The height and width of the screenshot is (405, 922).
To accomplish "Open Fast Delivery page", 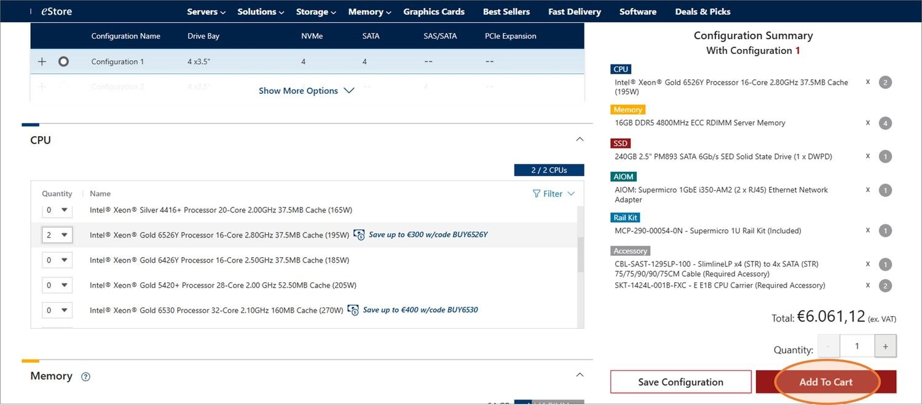I will [x=575, y=12].
